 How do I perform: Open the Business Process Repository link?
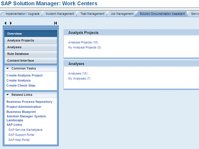tap(29, 102)
